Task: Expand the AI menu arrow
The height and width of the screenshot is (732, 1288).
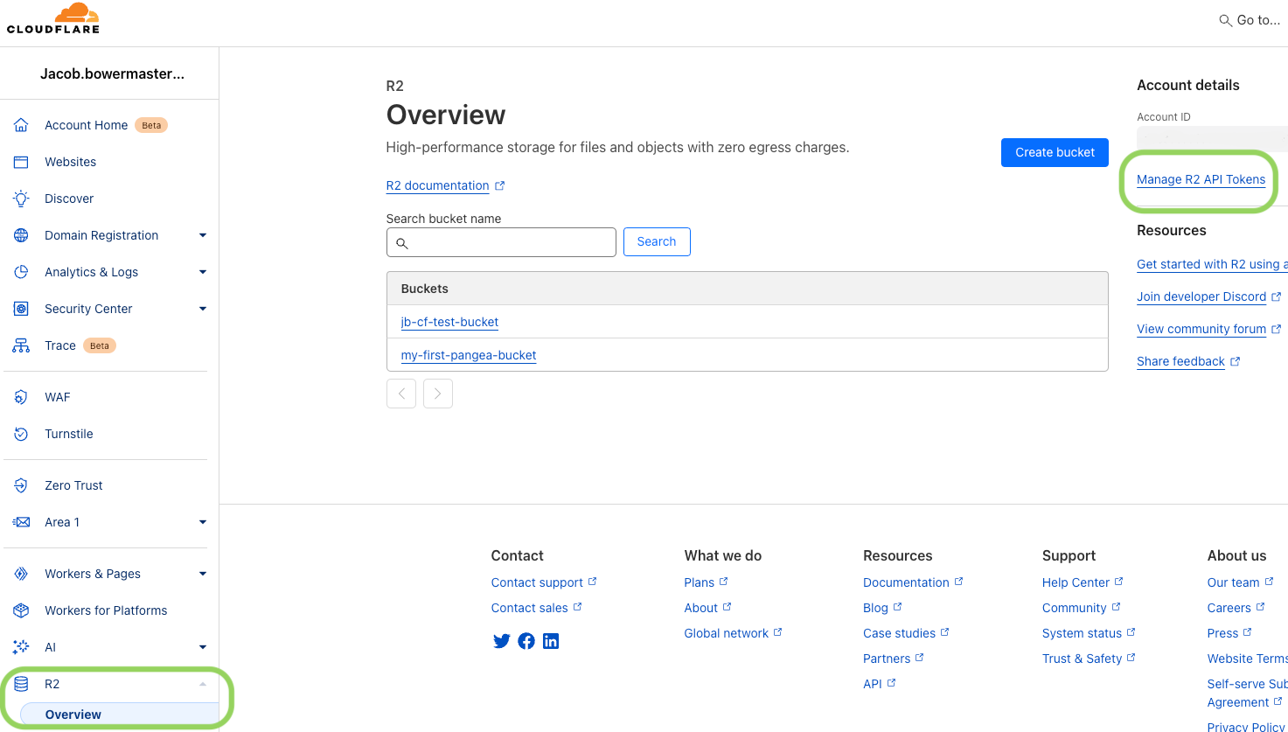Action: pyautogui.click(x=203, y=647)
